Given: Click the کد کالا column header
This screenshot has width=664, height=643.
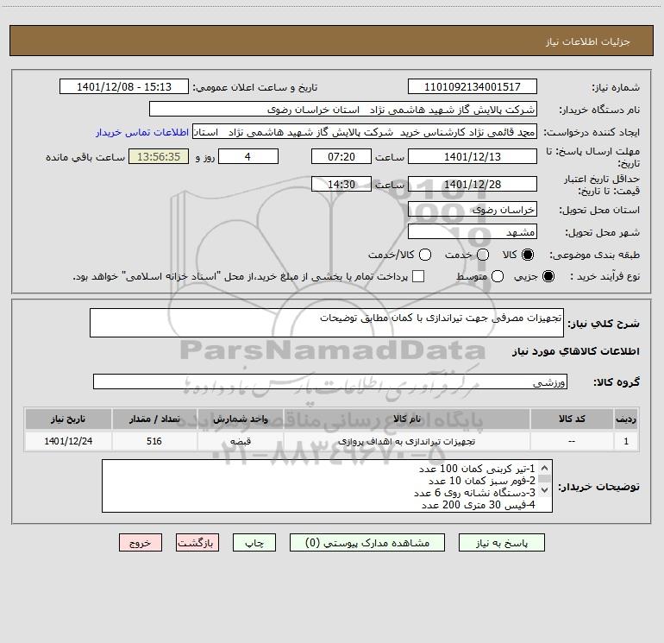Looking at the screenshot, I should click(572, 419).
